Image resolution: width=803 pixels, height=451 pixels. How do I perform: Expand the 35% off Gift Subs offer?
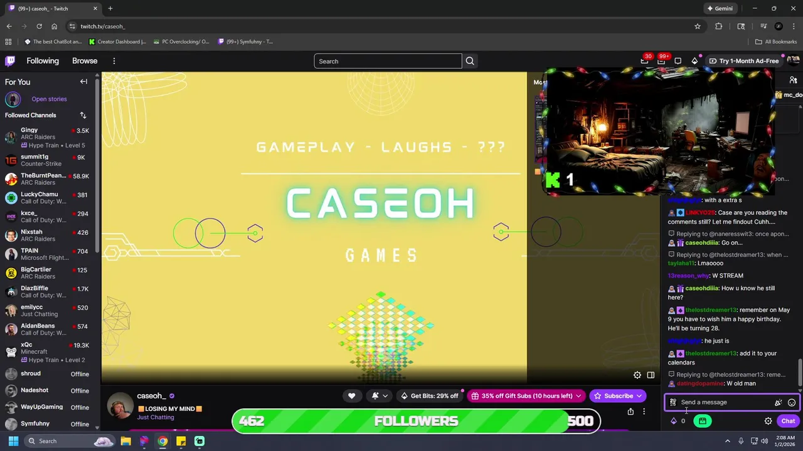(526, 396)
